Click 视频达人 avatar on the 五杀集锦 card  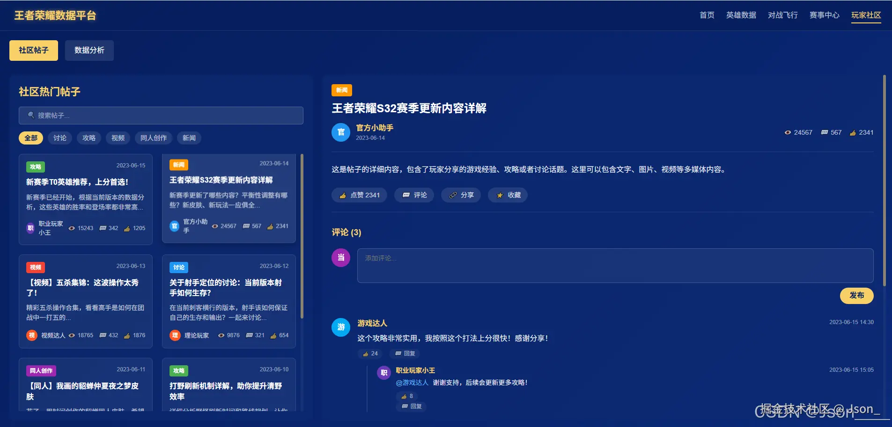pyautogui.click(x=31, y=335)
